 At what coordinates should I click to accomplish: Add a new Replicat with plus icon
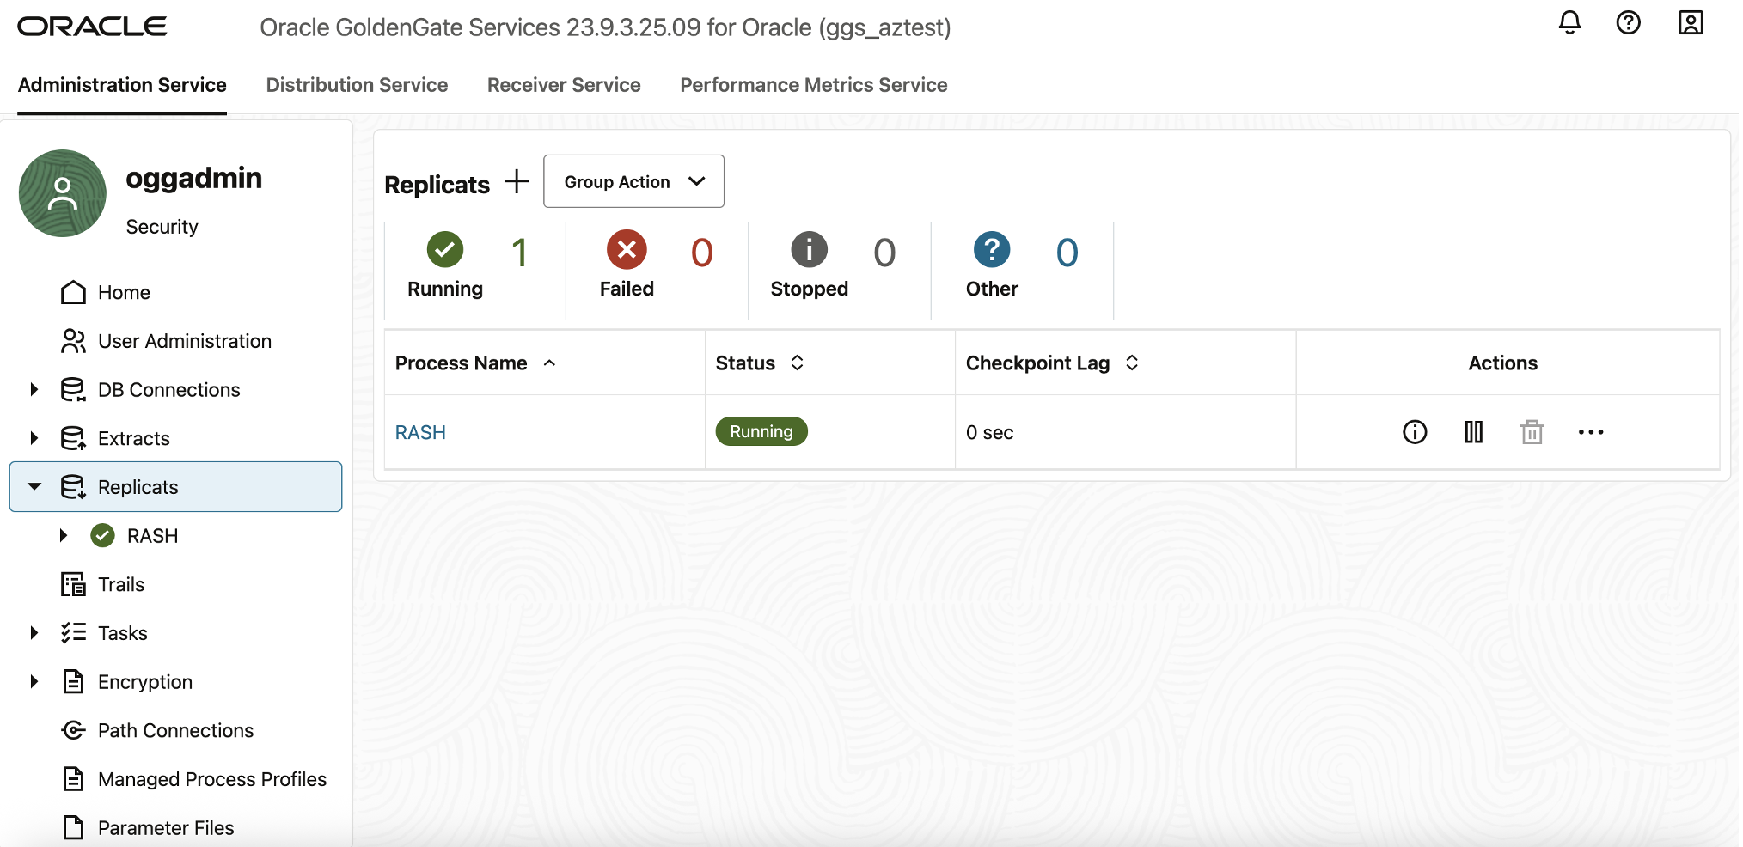click(x=517, y=181)
